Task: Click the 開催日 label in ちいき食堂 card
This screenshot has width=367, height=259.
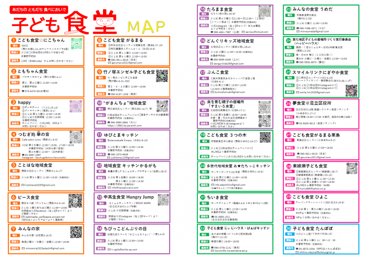Action: 204,209
